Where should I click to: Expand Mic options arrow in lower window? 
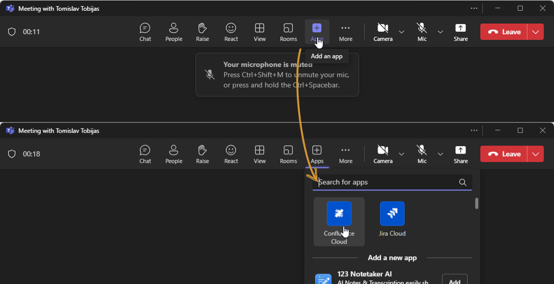point(440,154)
